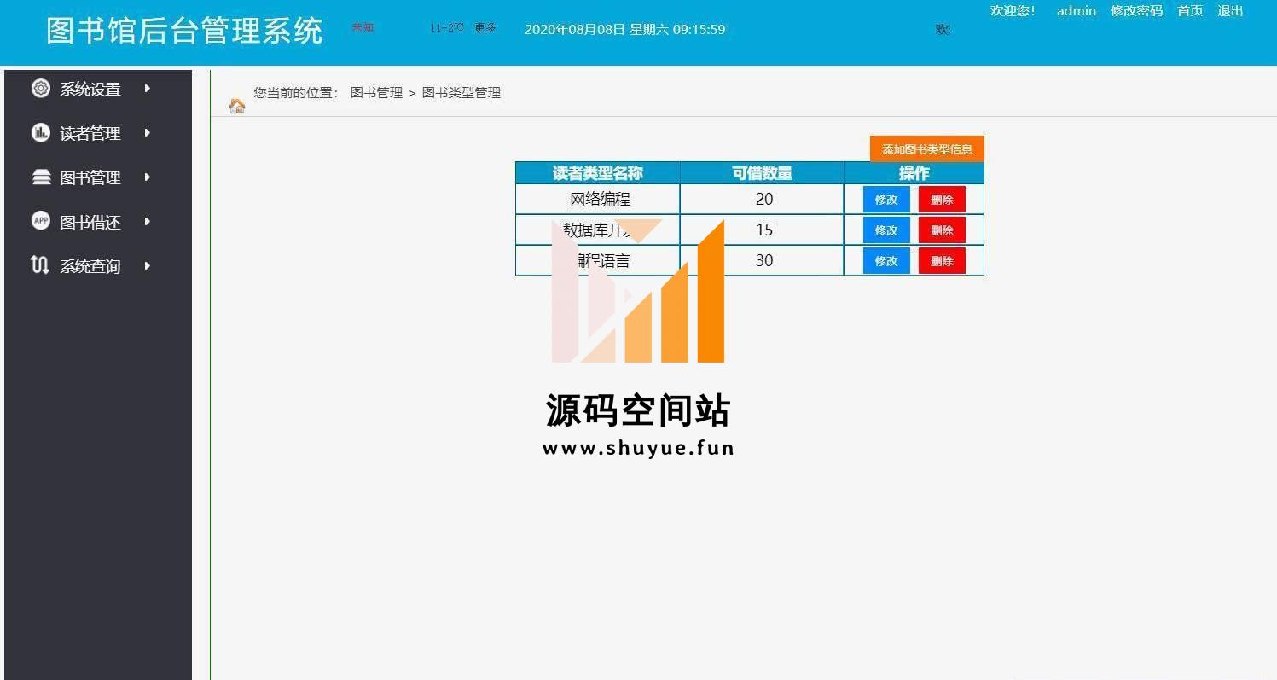The image size is (1277, 680).
Task: Expand the 系统设置 arrow
Action: [x=148, y=88]
